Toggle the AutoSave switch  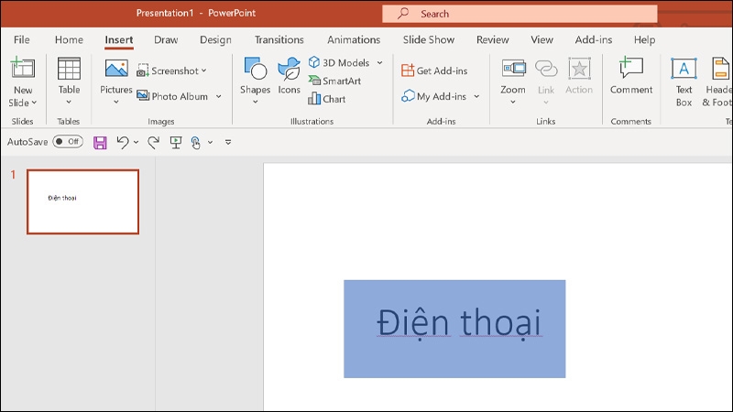tap(68, 142)
